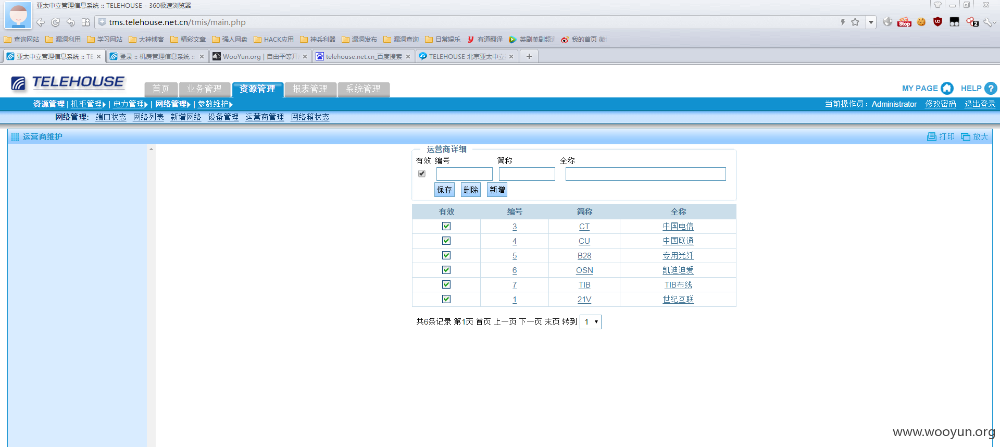Click the TELEHOUSE logo
This screenshot has width=1000, height=447.
pos(68,82)
